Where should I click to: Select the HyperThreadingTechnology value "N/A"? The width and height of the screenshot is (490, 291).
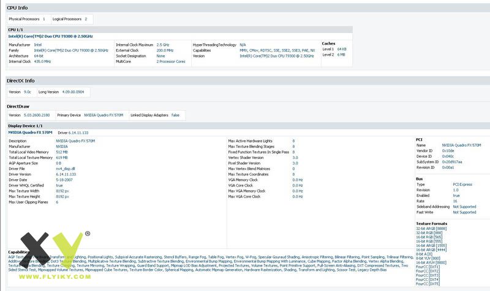243,45
